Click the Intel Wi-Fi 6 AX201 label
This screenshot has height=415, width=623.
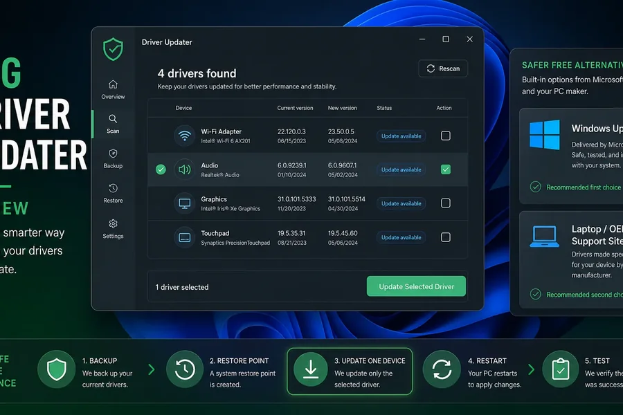click(x=226, y=141)
